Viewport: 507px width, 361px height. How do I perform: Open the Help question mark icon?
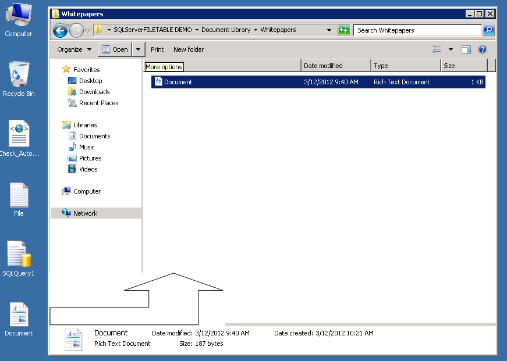(483, 49)
